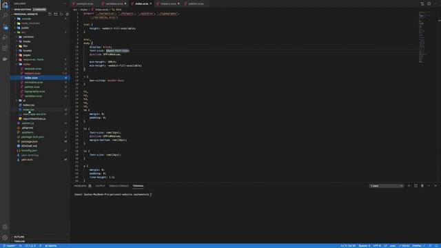The width and height of the screenshot is (441, 248).
Task: Open the Manage gear icon
Action: pos(5,238)
